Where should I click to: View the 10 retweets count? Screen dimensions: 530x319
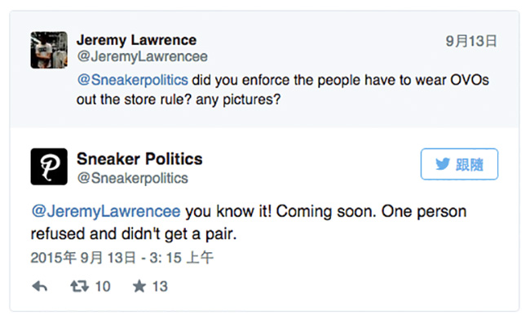103,286
